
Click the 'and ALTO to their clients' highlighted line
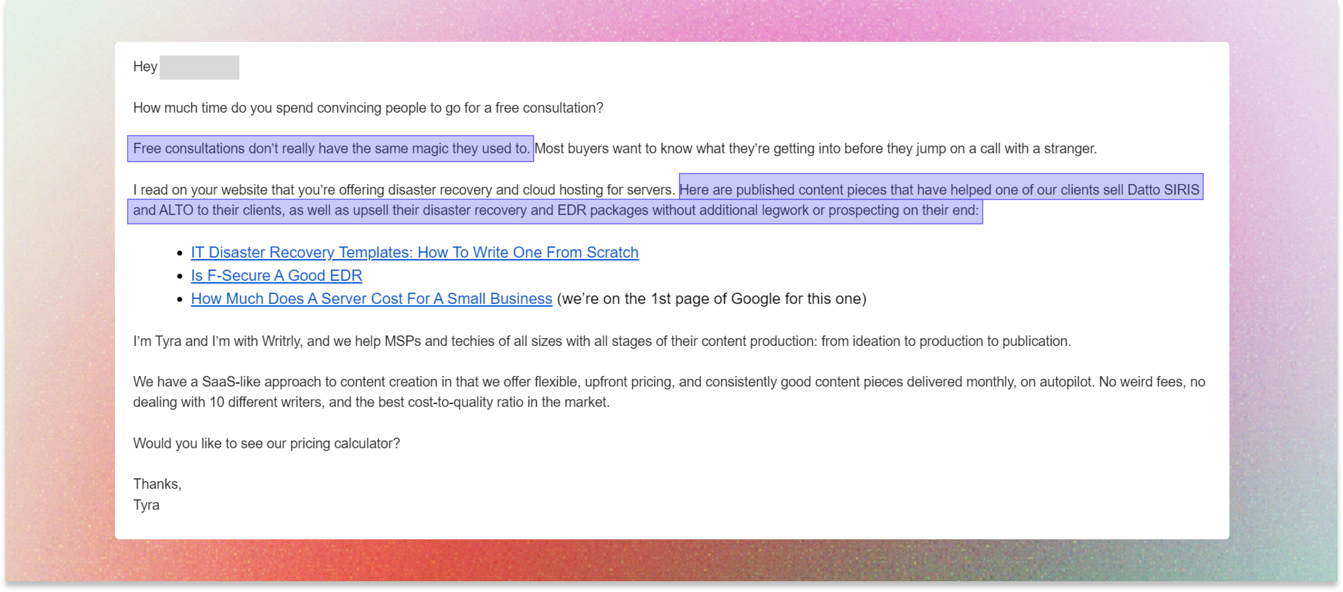555,211
